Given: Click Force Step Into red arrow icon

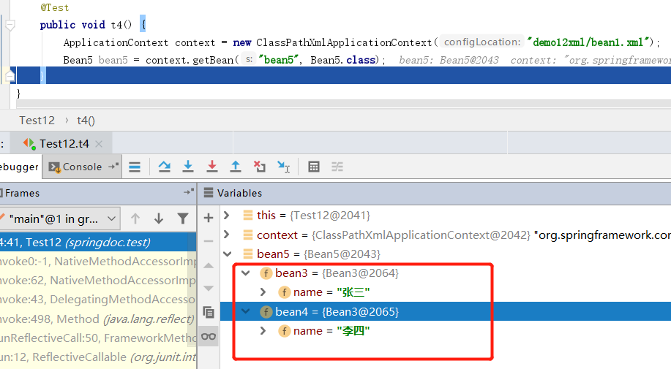Looking at the screenshot, I should point(211,167).
